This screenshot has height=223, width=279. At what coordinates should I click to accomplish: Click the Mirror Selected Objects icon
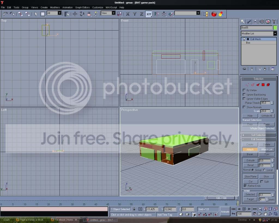157,14
